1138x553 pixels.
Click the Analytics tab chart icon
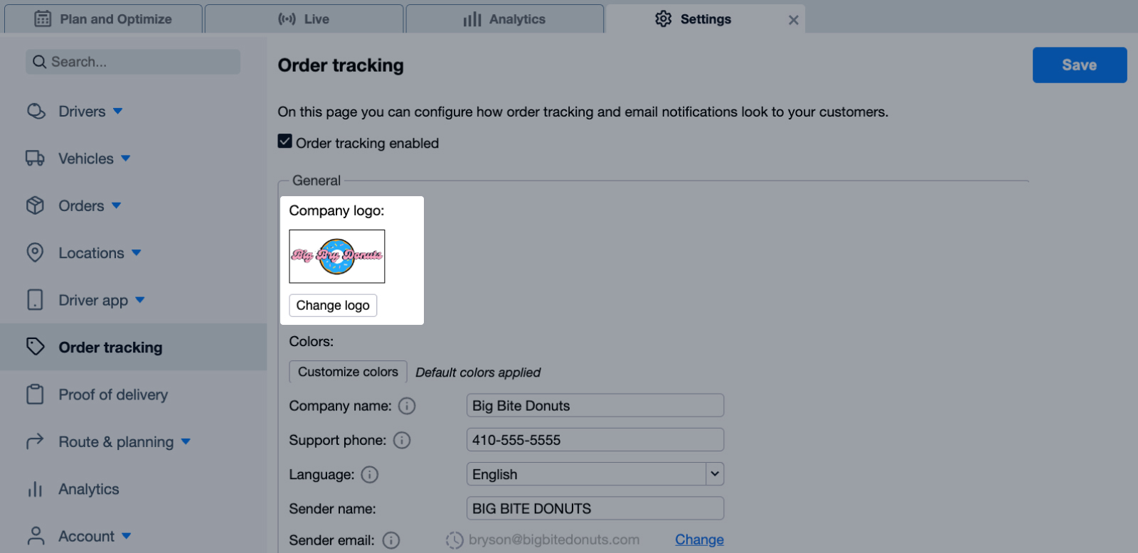point(472,19)
